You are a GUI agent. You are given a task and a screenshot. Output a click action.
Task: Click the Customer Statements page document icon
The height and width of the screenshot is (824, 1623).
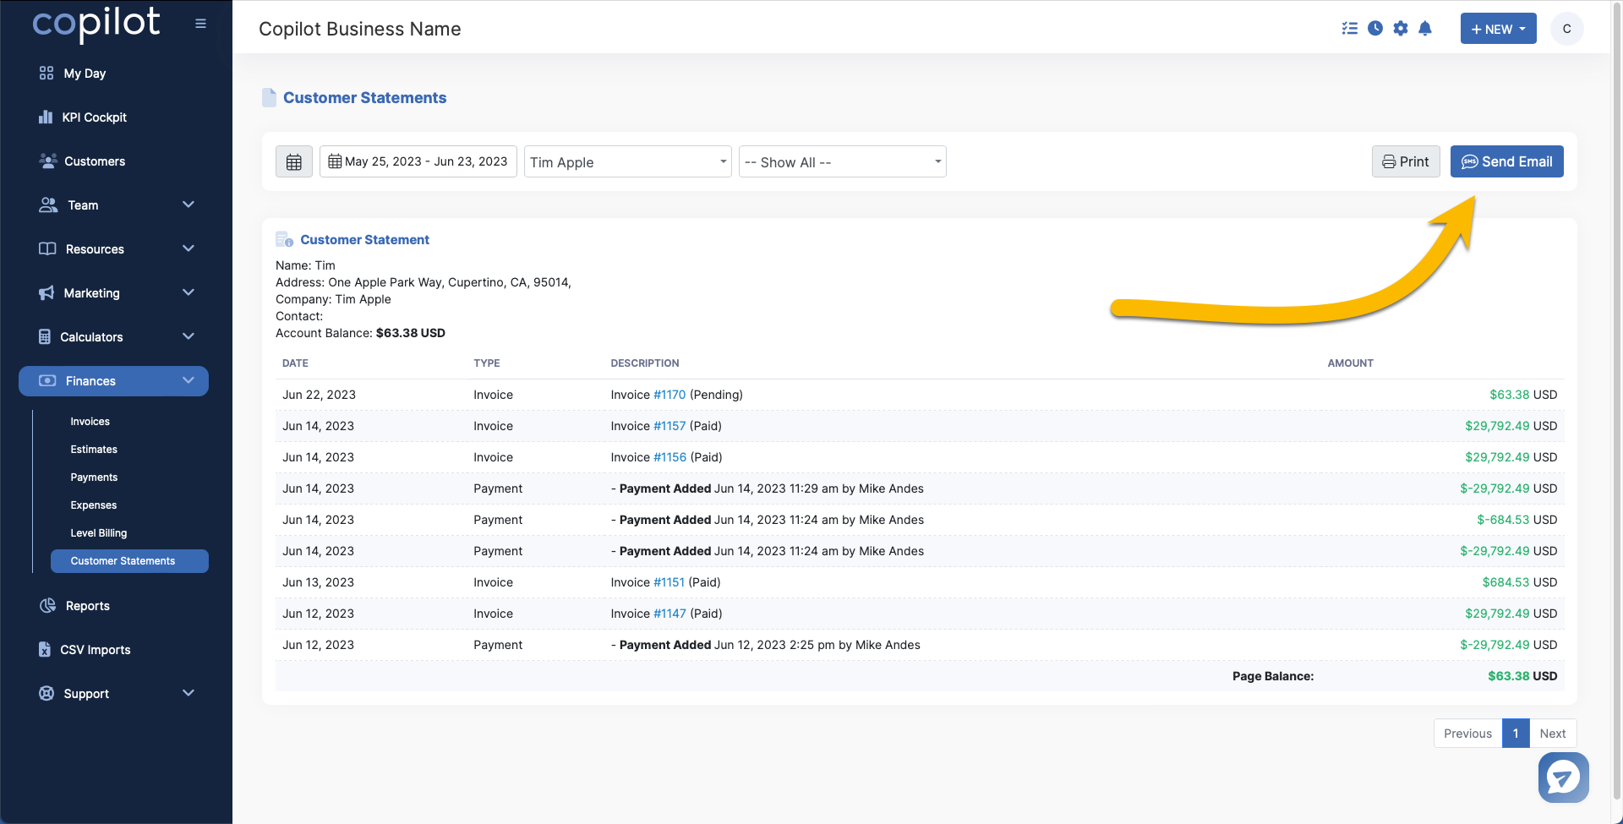click(x=269, y=98)
